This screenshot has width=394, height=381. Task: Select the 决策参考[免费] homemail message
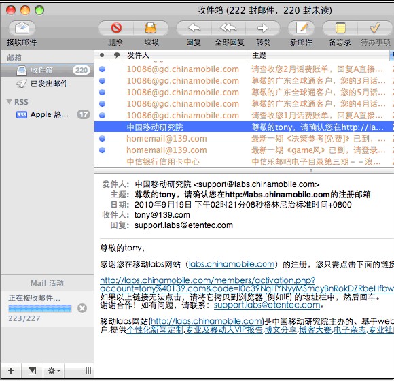tap(244, 139)
